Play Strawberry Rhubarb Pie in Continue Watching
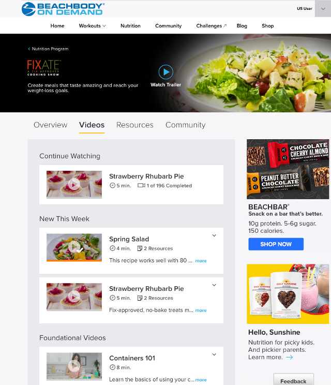The height and width of the screenshot is (385, 331). 74,184
